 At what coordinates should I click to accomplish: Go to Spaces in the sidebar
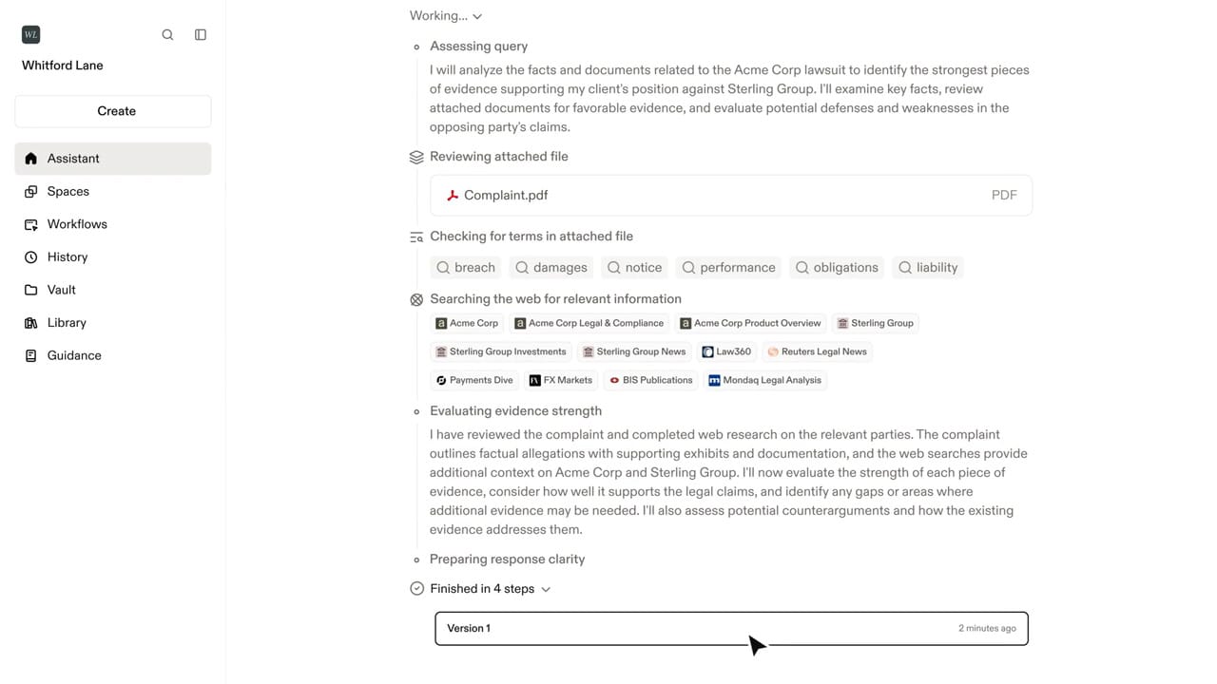[68, 192]
